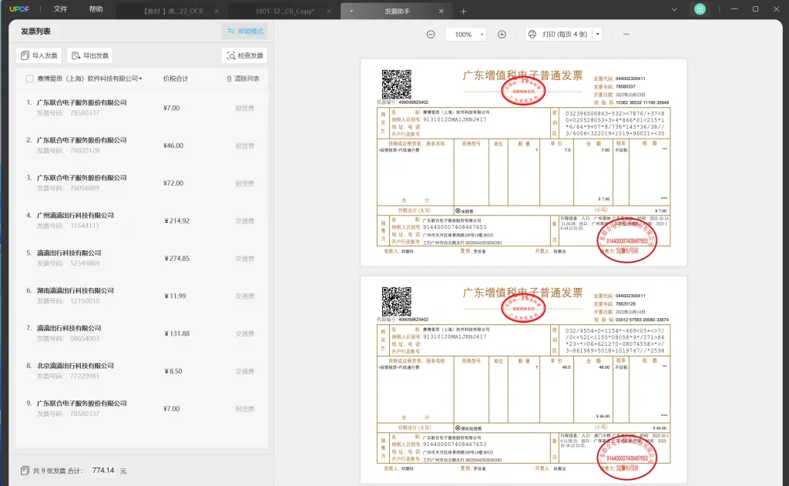Select the 北京滴滴出行科技有限公司 invoice
This screenshot has height=486, width=789.
click(x=142, y=370)
